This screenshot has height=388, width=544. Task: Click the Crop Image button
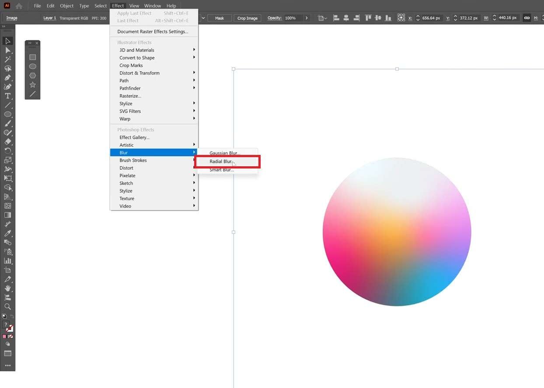pyautogui.click(x=248, y=18)
